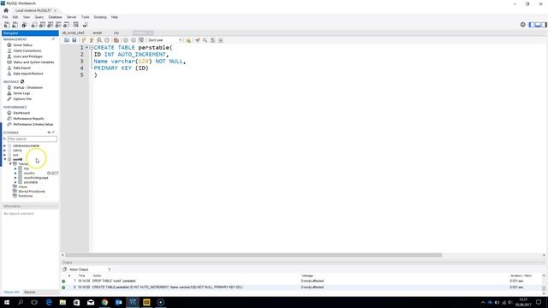Click the open SQL script toolbar icon

coord(15,25)
